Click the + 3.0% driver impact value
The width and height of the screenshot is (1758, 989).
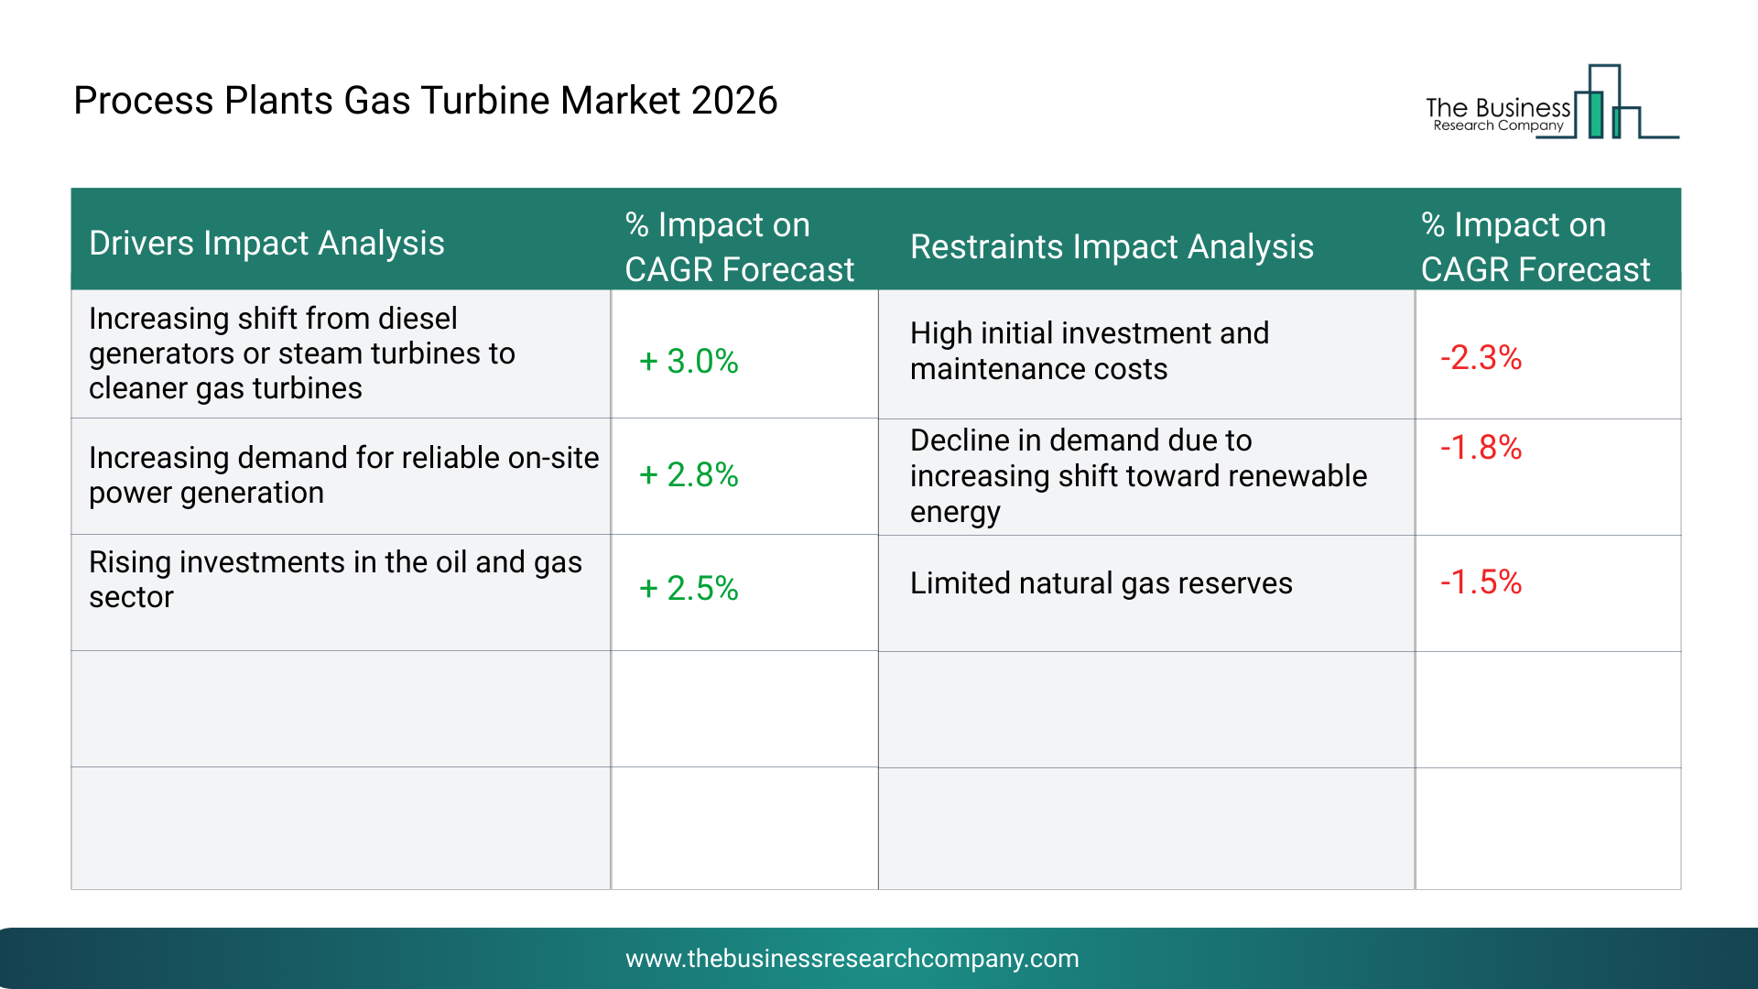(x=689, y=361)
